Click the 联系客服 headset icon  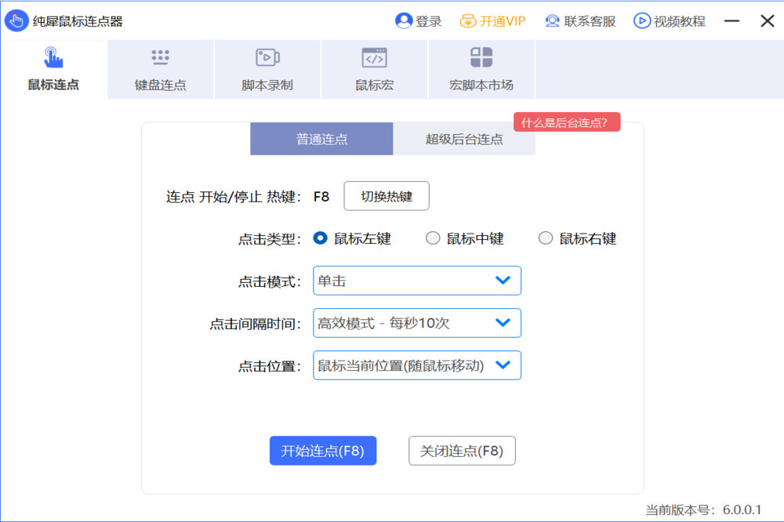(x=552, y=21)
